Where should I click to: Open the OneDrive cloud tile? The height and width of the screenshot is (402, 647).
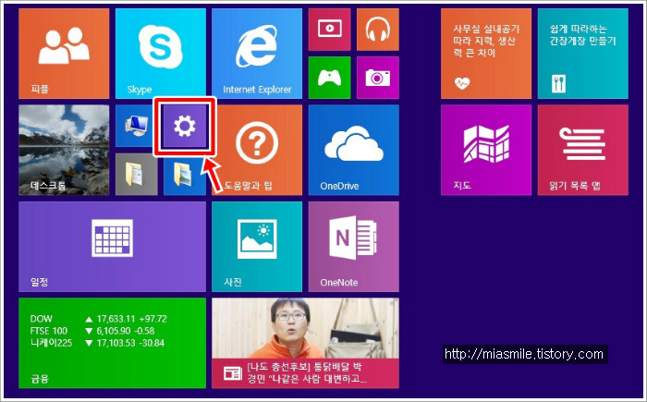click(x=354, y=150)
